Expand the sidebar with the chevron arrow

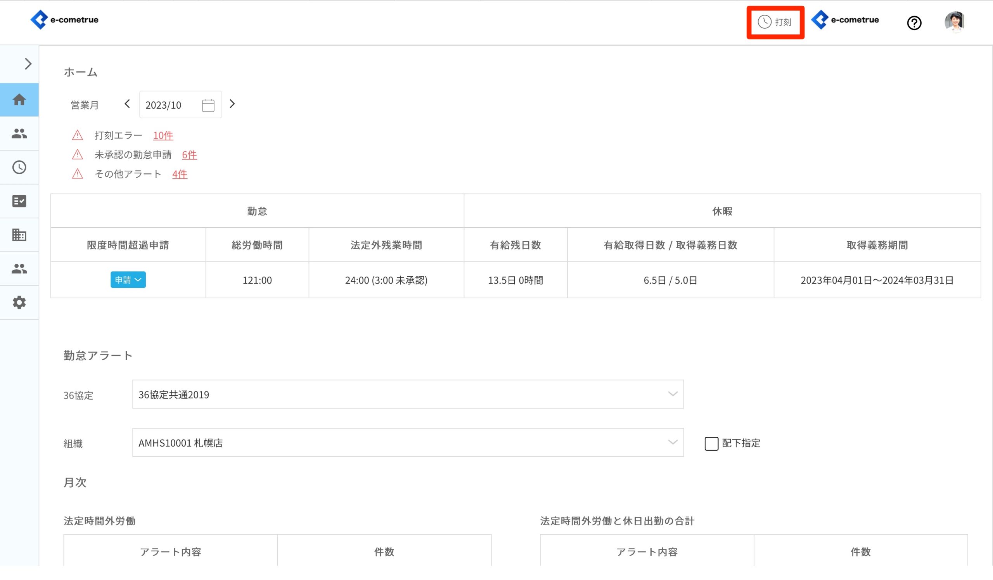[x=28, y=64]
